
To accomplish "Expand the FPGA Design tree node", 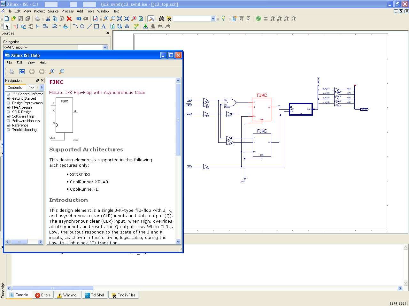I will tap(8, 107).
